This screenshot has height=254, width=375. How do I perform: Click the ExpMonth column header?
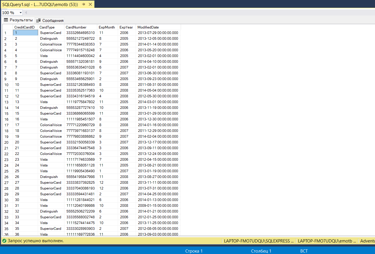click(107, 27)
